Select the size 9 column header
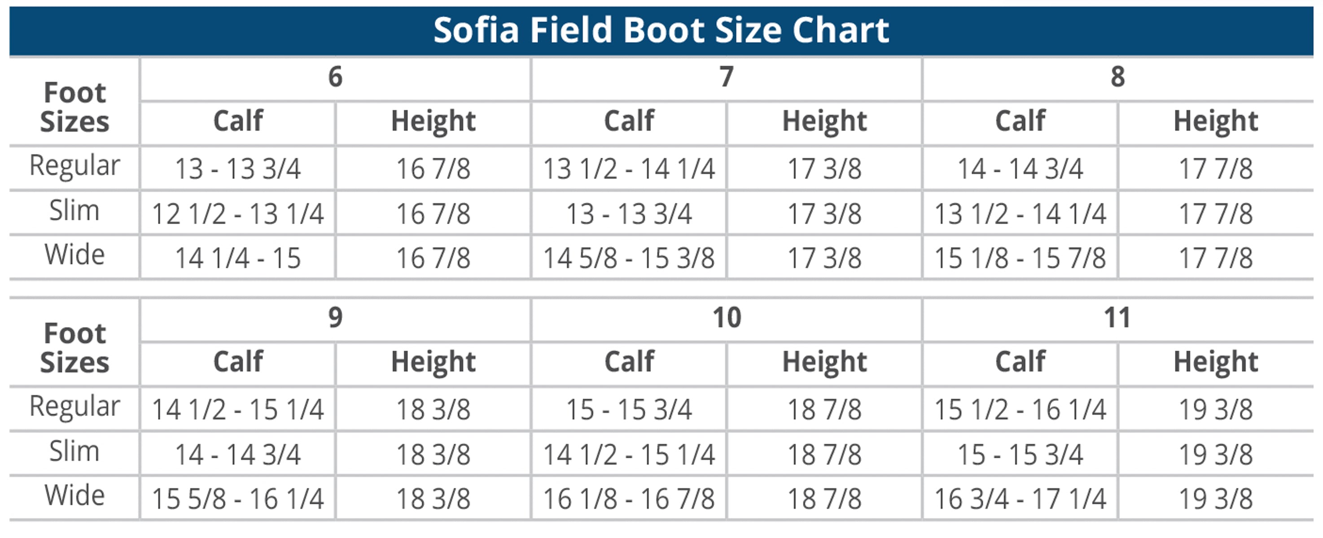 335,317
